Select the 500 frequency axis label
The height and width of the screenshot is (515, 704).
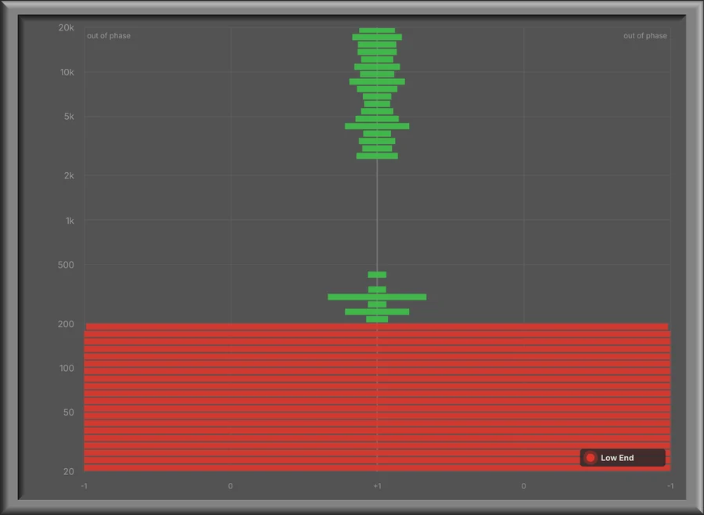66,265
